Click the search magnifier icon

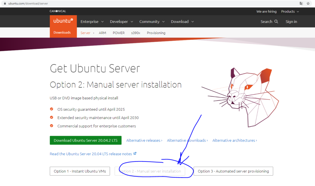276,21
